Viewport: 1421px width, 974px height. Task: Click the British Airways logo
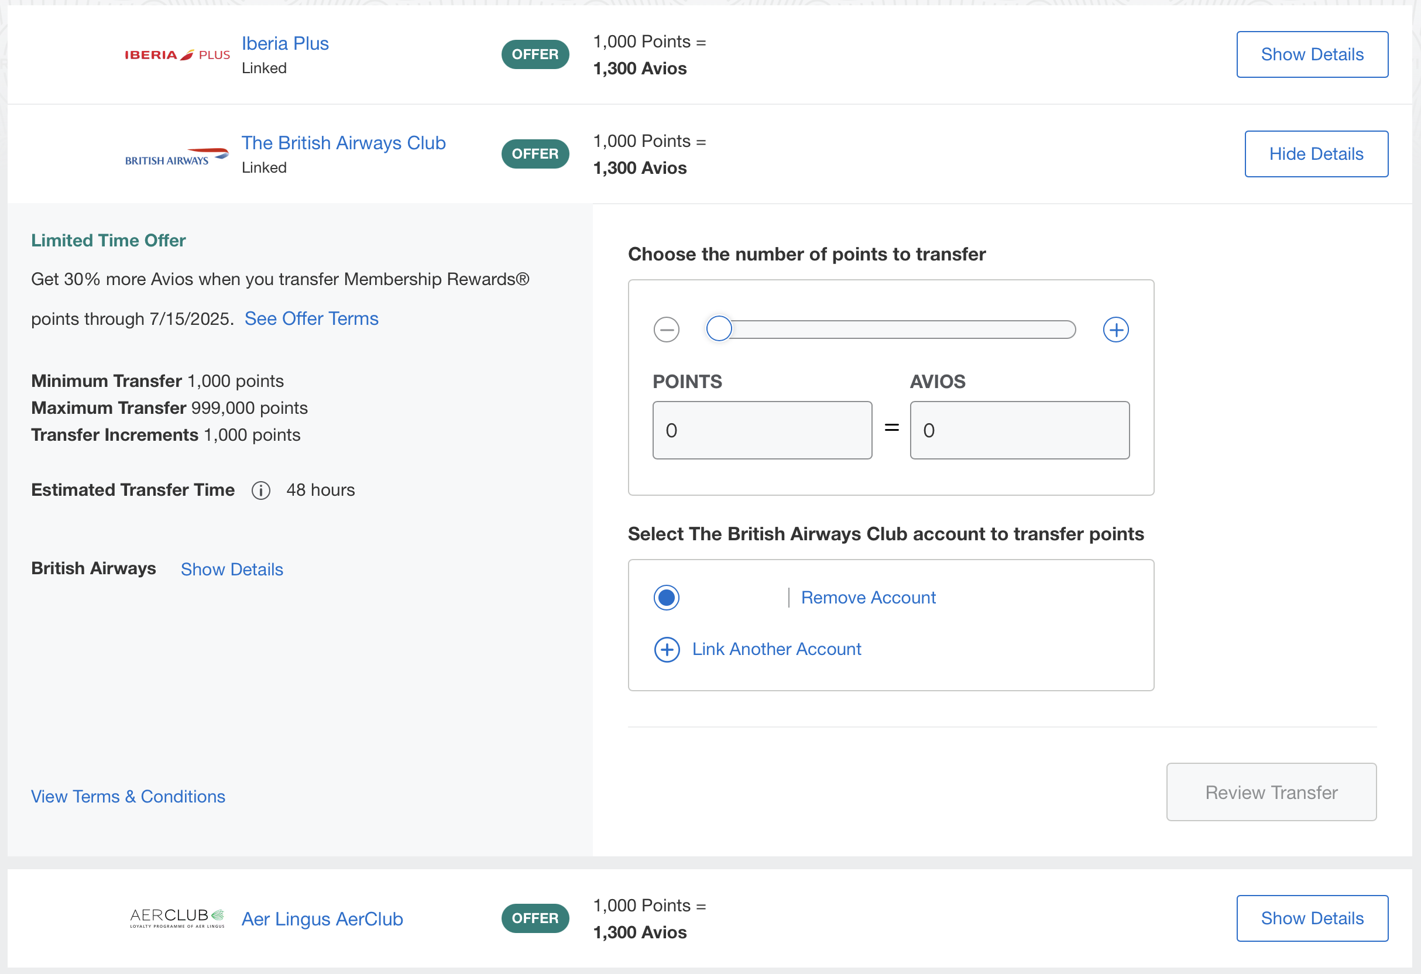[177, 156]
